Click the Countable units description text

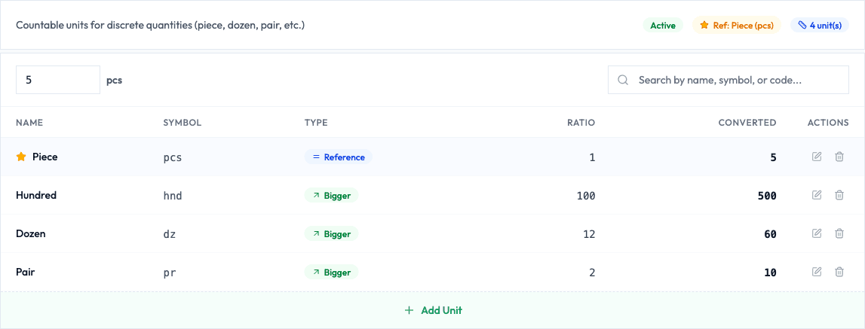[x=161, y=26]
